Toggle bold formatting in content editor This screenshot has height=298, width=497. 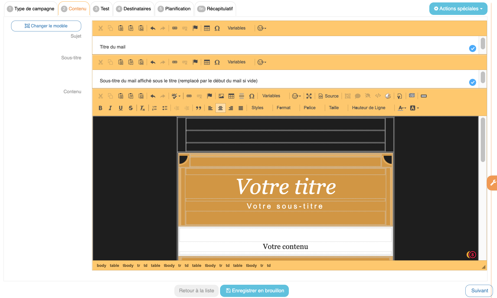point(100,108)
